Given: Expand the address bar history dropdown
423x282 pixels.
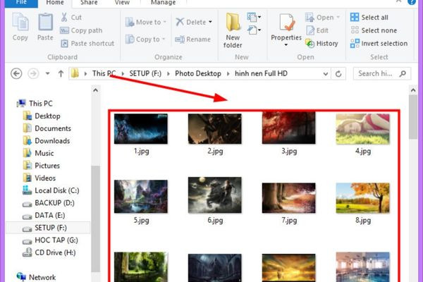Looking at the screenshot, I should [326, 73].
